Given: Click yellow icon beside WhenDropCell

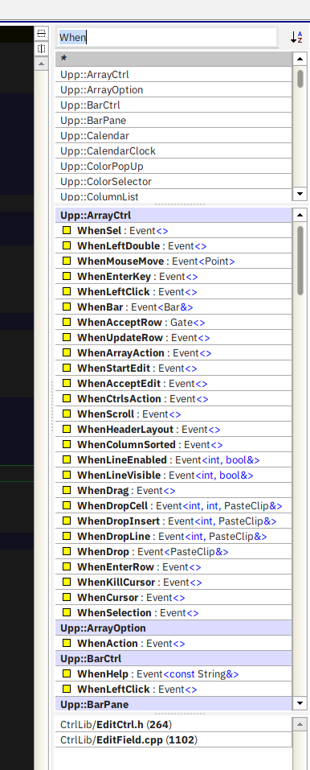Looking at the screenshot, I should pyautogui.click(x=67, y=506).
